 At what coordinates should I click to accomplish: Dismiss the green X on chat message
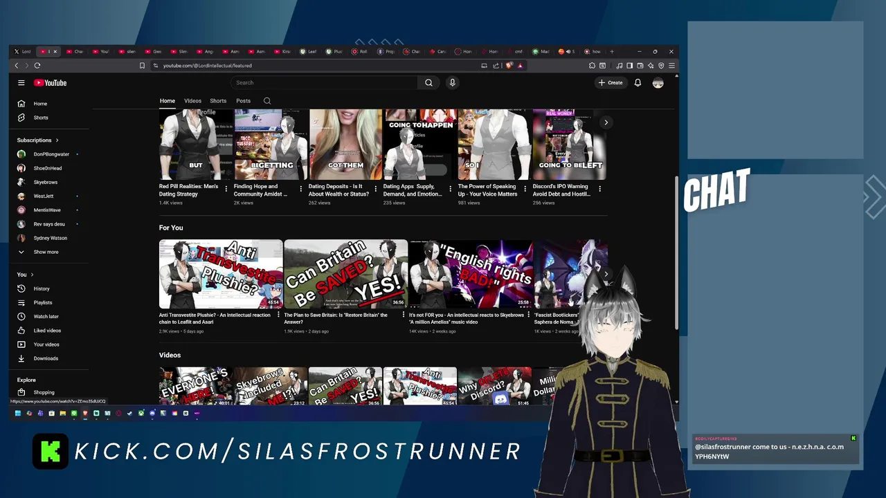pos(853,439)
